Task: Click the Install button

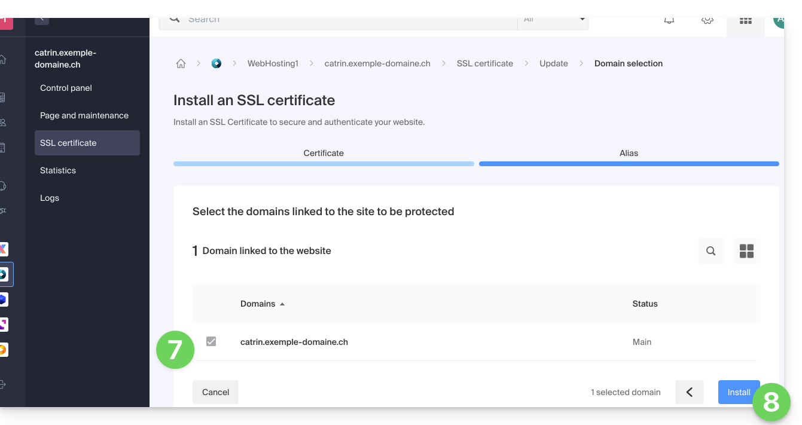Action: coord(738,392)
